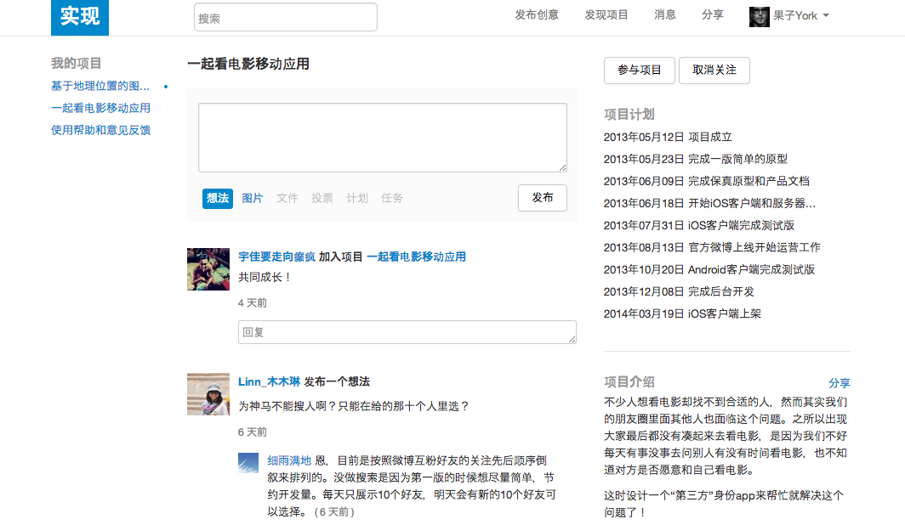Select the 想法 composer tab
Image resolution: width=905 pixels, height=525 pixels.
pyautogui.click(x=217, y=197)
